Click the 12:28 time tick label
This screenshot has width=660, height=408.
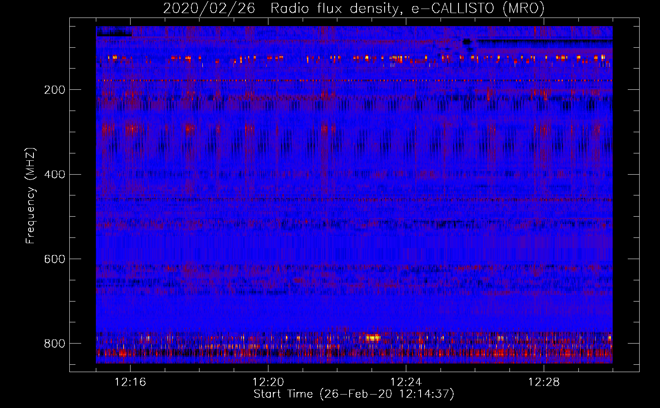pyautogui.click(x=544, y=382)
